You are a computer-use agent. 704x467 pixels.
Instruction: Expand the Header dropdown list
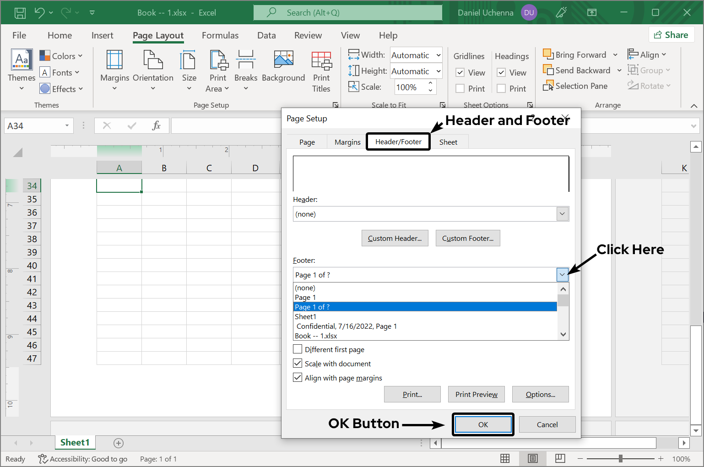point(562,214)
